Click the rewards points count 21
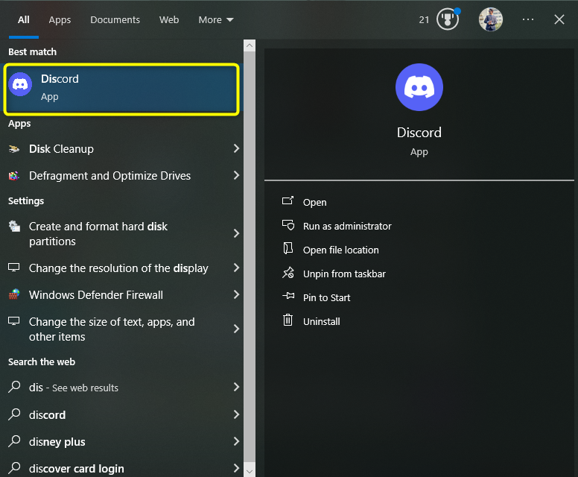Viewport: 578px width, 477px height. [x=425, y=20]
